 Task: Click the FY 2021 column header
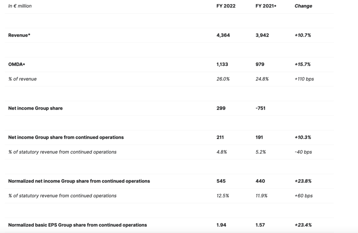(266, 6)
